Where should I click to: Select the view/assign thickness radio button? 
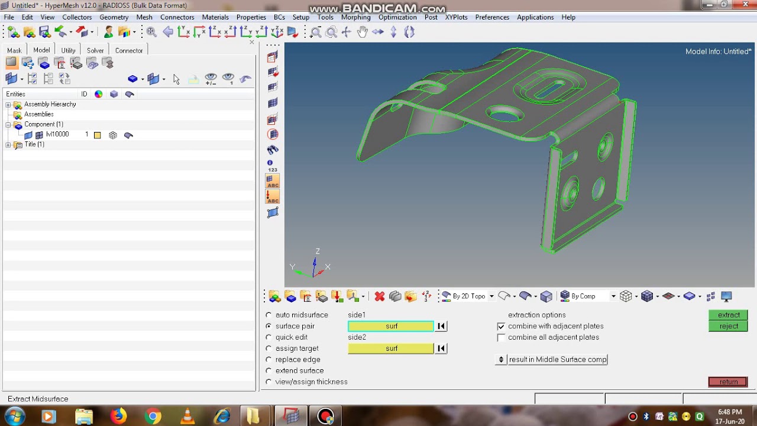point(268,382)
